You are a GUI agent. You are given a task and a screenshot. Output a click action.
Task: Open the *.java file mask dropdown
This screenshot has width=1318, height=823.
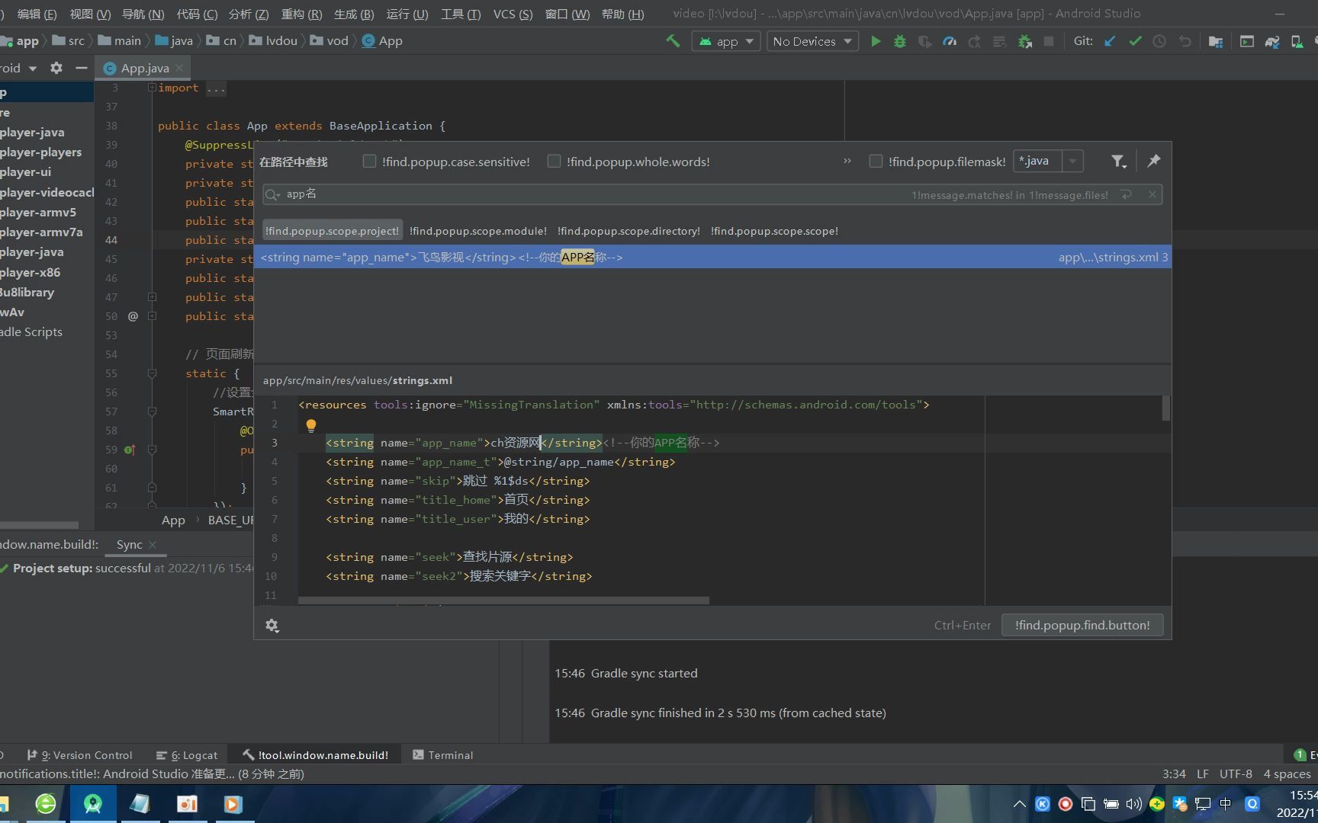(x=1072, y=161)
